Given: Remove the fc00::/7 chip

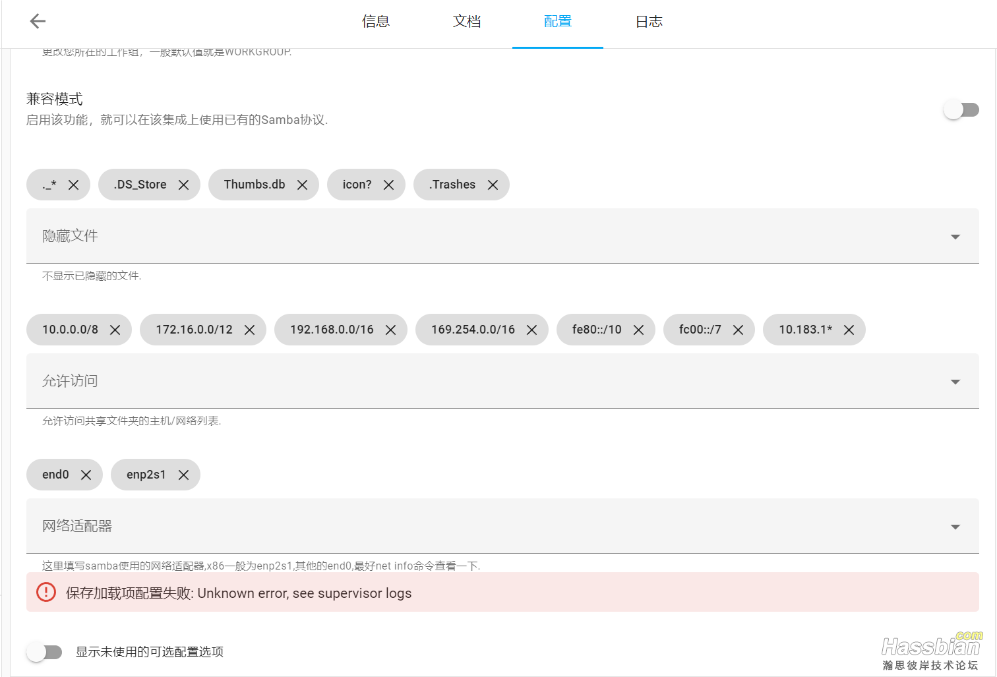Looking at the screenshot, I should 739,330.
